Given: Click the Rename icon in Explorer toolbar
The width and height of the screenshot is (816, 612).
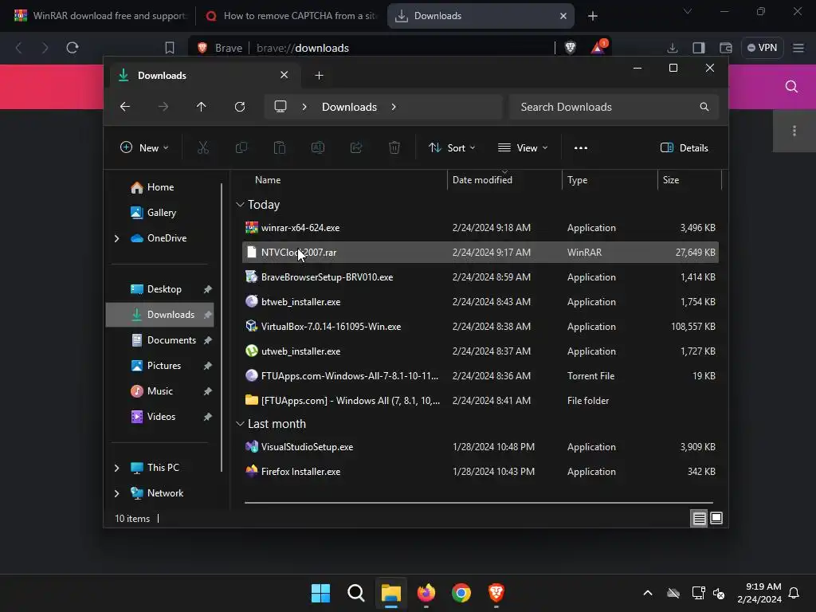Looking at the screenshot, I should [318, 147].
